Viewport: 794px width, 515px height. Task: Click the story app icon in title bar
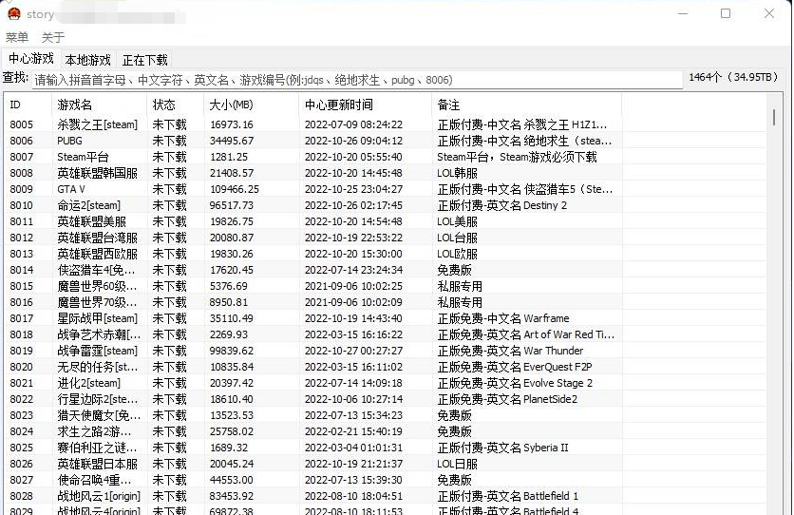(13, 13)
